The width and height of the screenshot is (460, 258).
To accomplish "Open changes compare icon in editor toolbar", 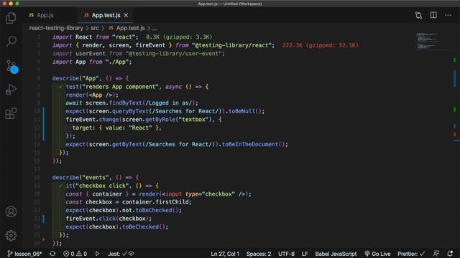I will [418, 15].
